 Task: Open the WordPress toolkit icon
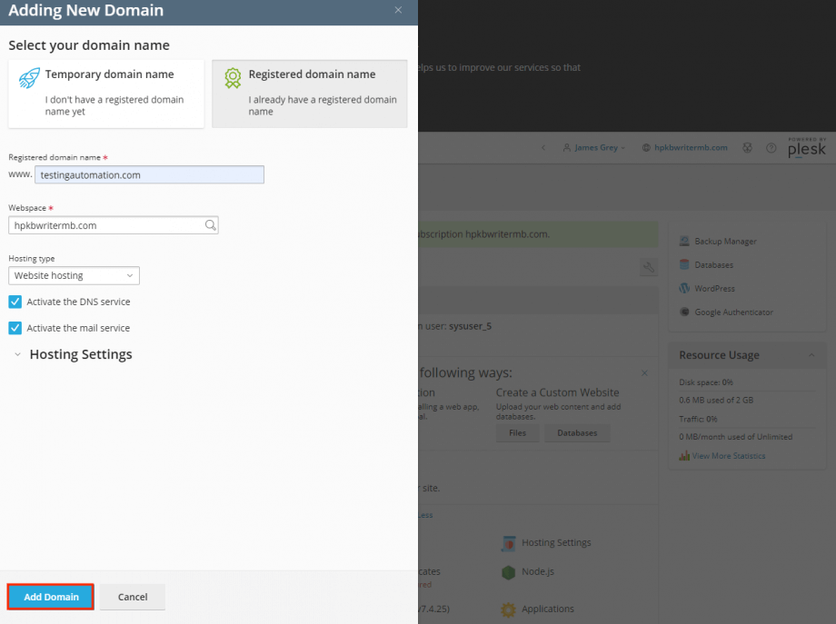point(684,288)
